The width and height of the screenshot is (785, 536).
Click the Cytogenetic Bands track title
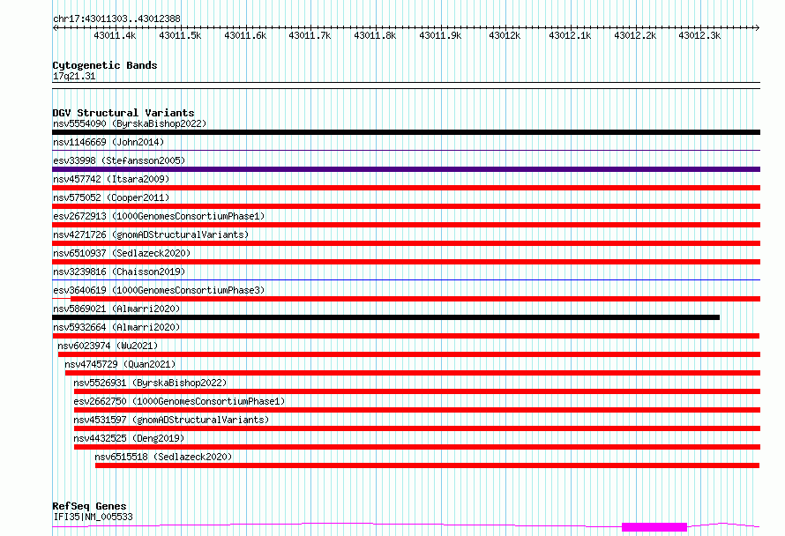click(x=105, y=65)
